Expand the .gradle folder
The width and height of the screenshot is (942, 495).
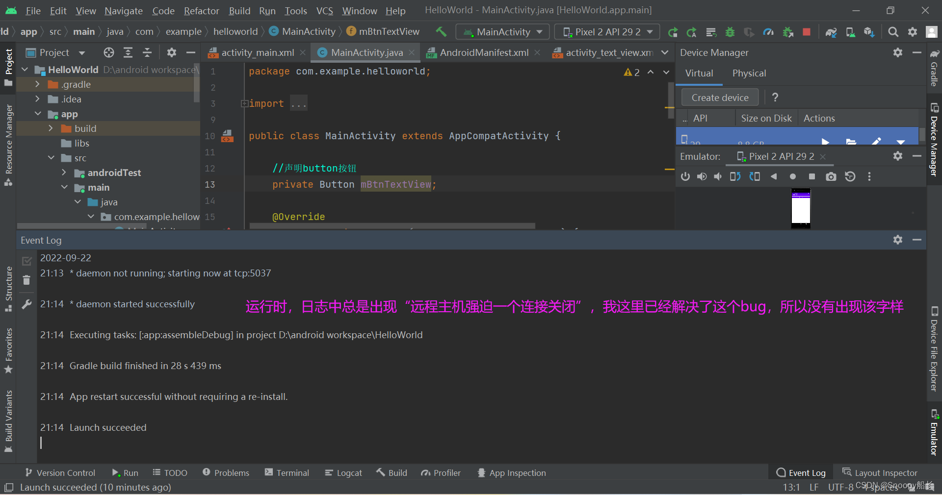coord(37,84)
